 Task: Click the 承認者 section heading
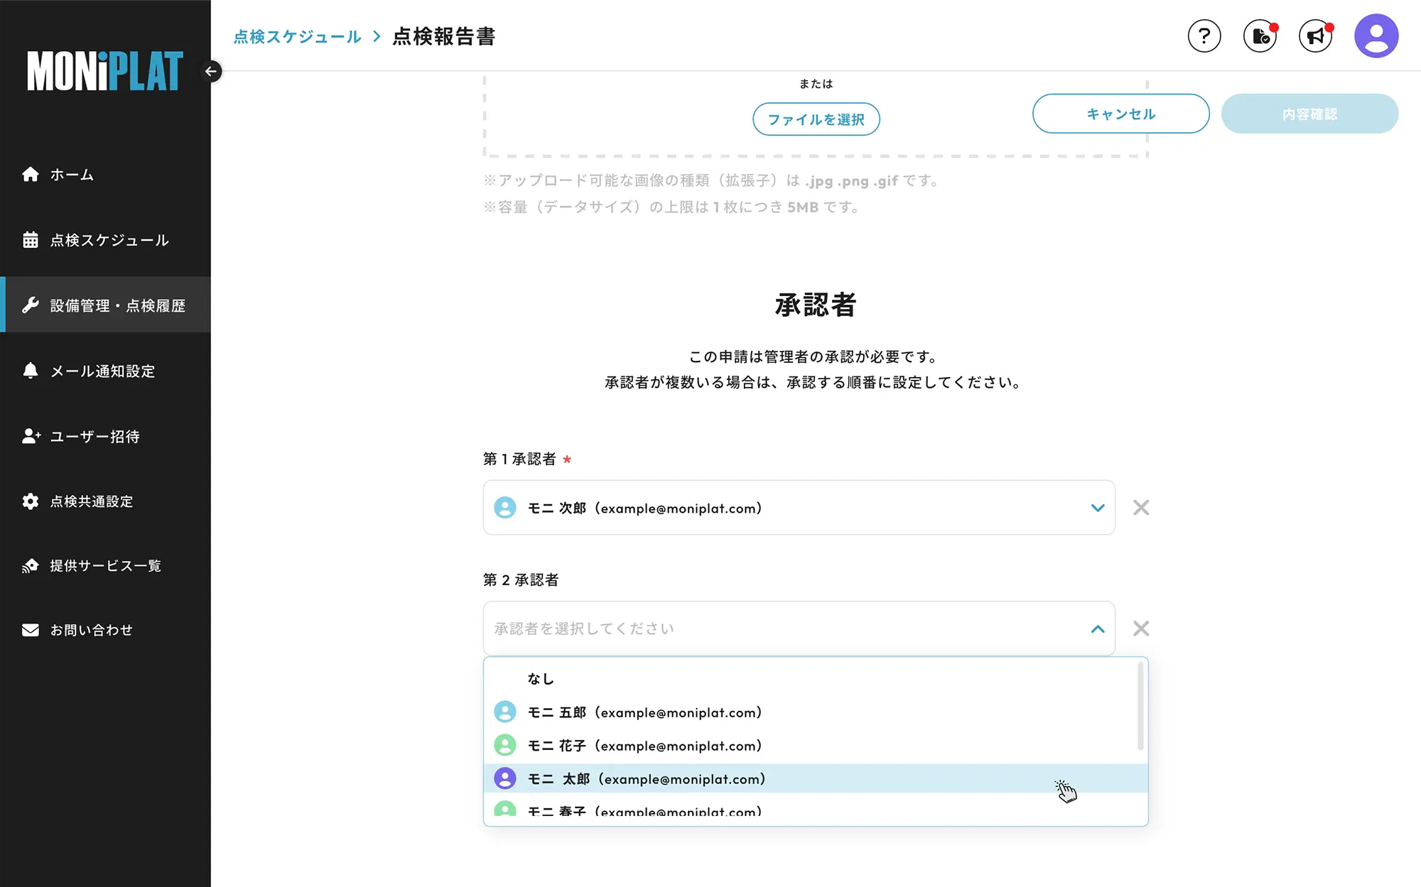(x=816, y=305)
